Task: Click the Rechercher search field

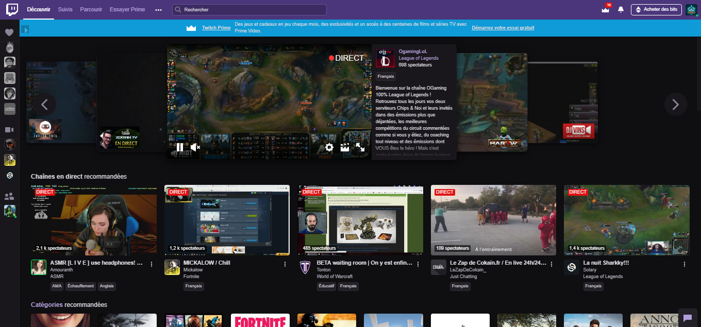Action: pos(249,10)
